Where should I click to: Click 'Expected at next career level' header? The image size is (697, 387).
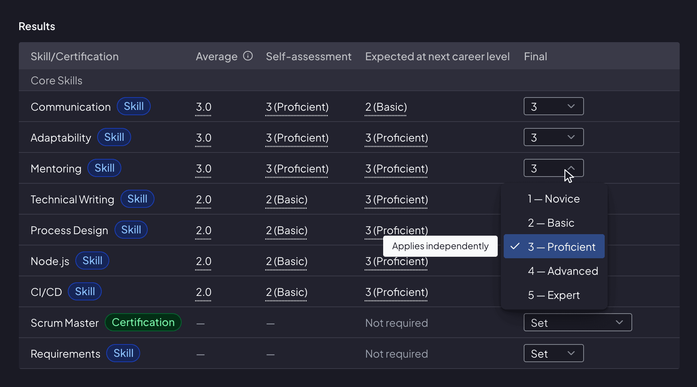tap(437, 56)
